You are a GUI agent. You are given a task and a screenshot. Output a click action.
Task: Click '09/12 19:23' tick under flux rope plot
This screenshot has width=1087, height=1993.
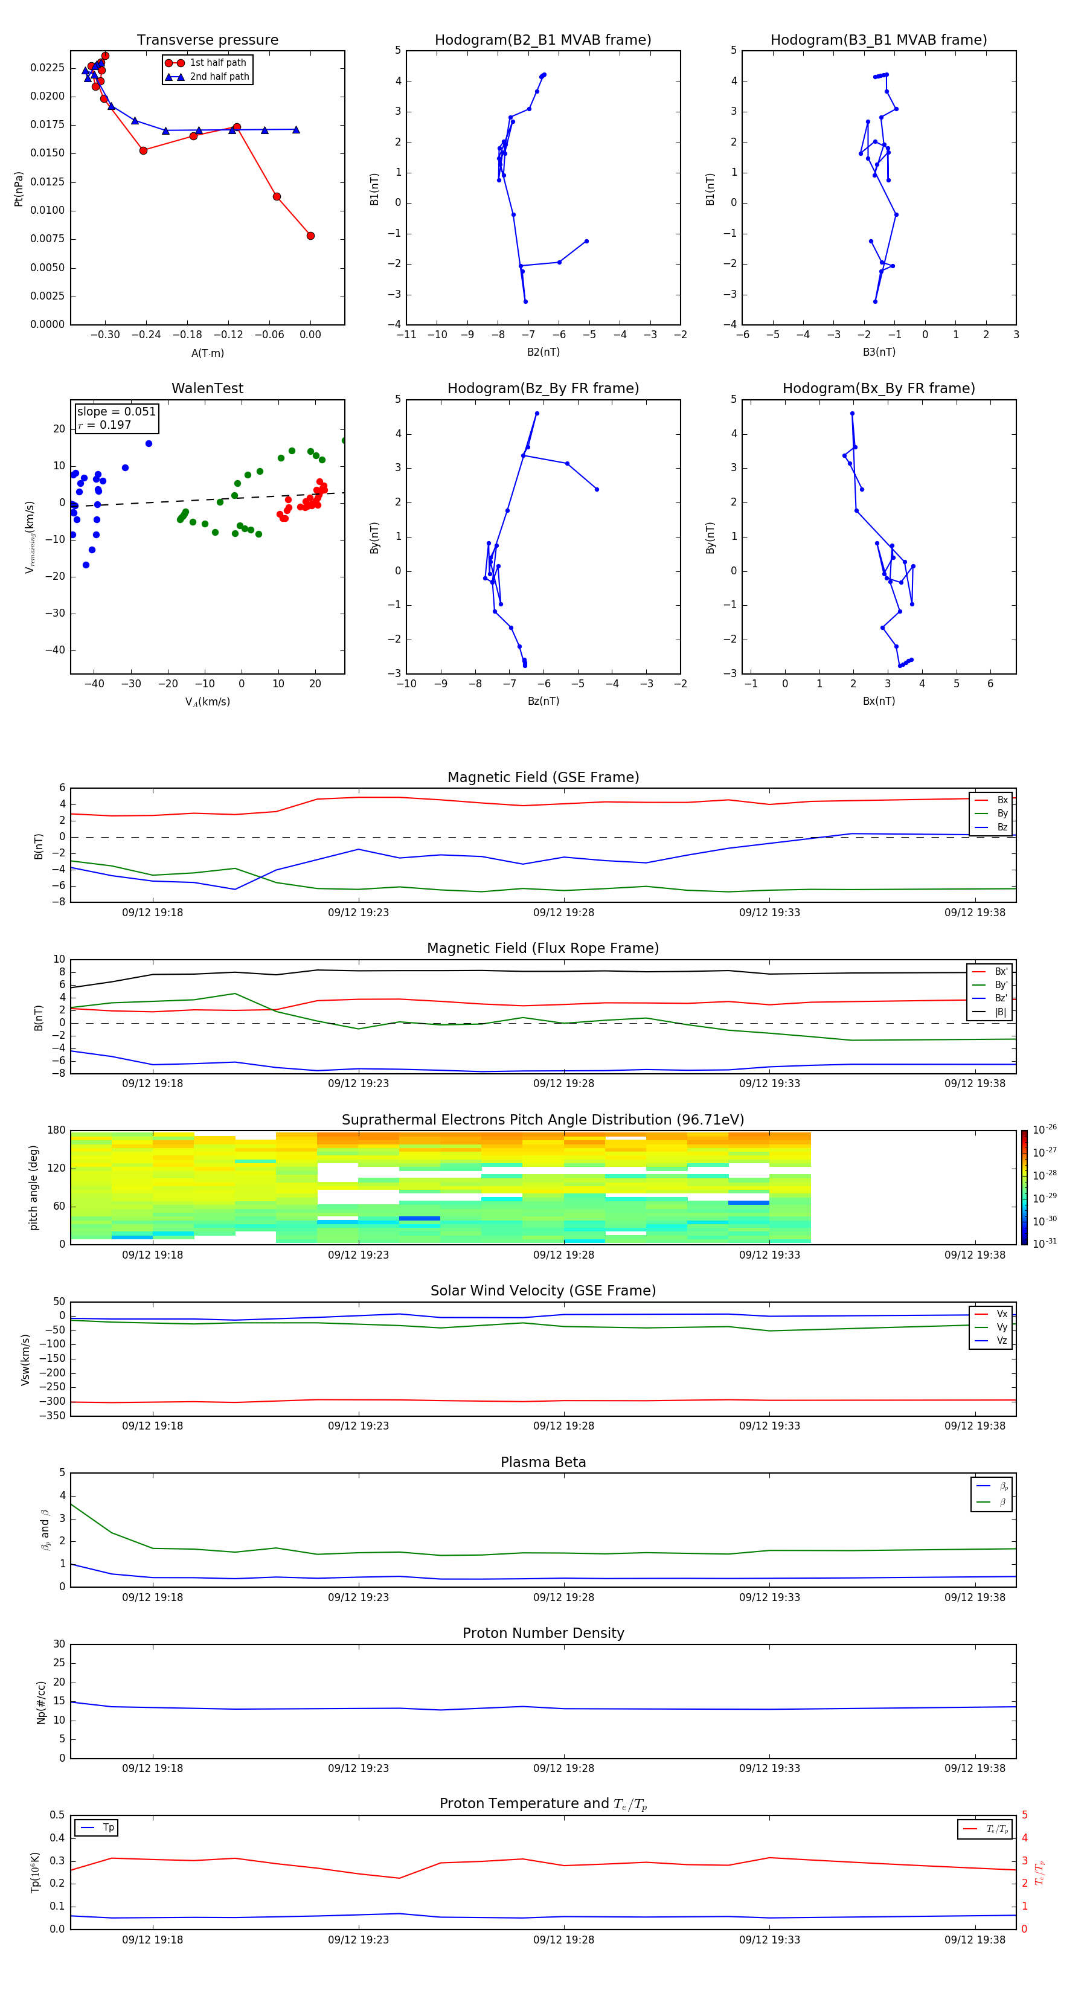click(x=358, y=1084)
